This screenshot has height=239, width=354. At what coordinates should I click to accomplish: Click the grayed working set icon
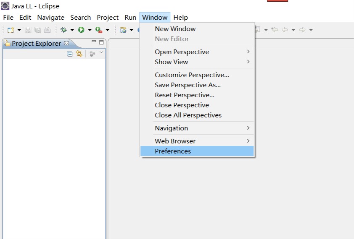tap(92, 54)
